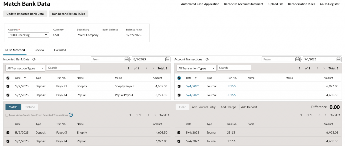Expand Imported Bank Data transaction types dropdown
This screenshot has height=146, width=345.
pyautogui.click(x=26, y=68)
